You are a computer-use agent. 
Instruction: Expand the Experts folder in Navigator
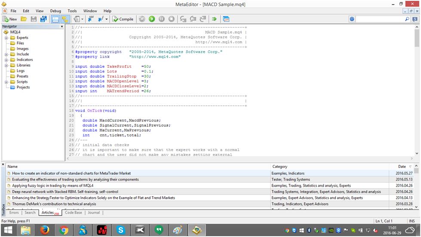pyautogui.click(x=7, y=37)
